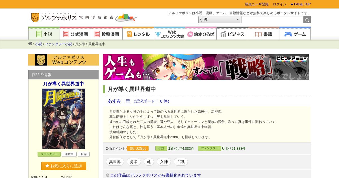Screen dimensions: 339x178
Task: Click the ファンタジー ranking badge
Action: point(210,148)
